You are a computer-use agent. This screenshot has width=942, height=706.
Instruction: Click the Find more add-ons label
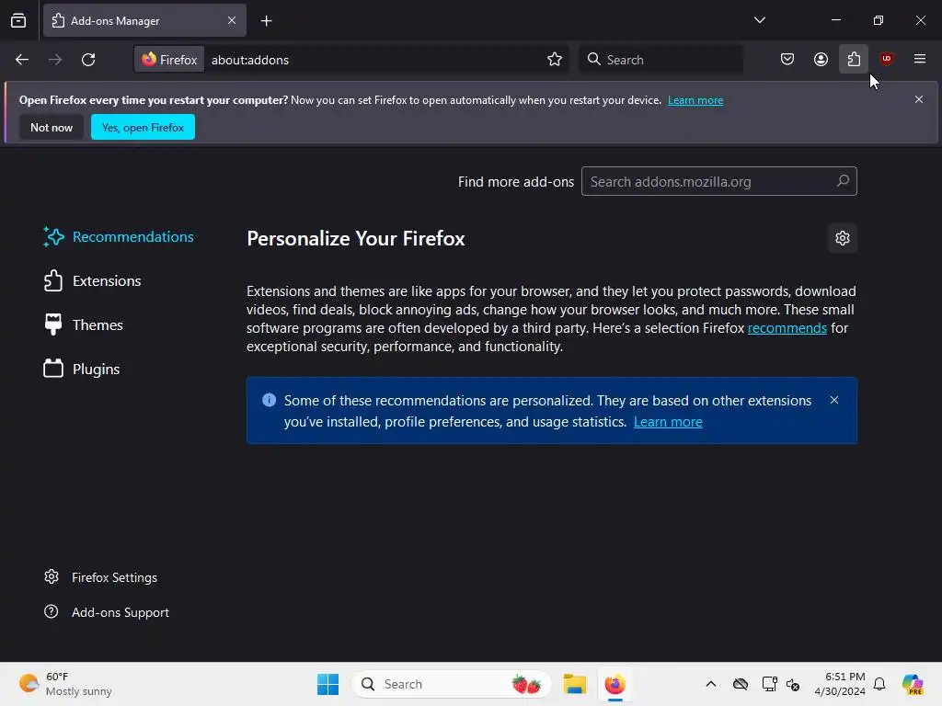coord(516,182)
